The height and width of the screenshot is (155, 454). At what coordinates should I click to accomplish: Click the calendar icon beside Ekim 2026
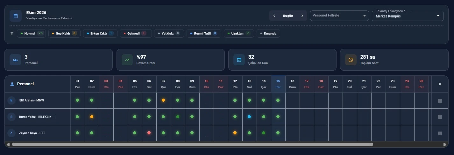click(15, 16)
